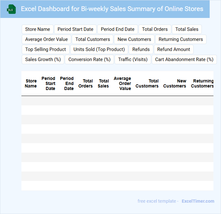Click the Units Sold (Top Product) tag

click(x=99, y=49)
